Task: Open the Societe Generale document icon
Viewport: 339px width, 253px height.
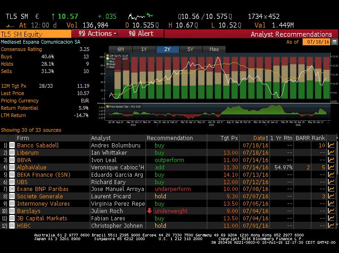Action: point(12,197)
